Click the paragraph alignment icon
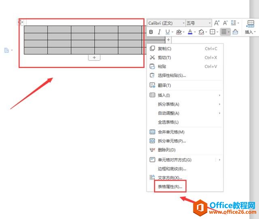This screenshot has width=259, height=219. tap(224, 32)
